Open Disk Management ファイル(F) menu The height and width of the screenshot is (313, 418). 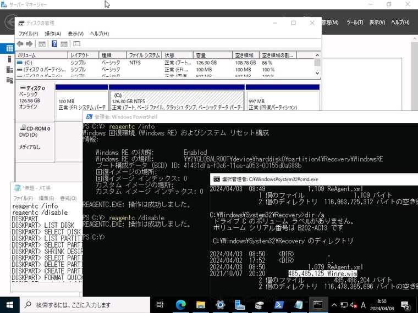coord(28,33)
